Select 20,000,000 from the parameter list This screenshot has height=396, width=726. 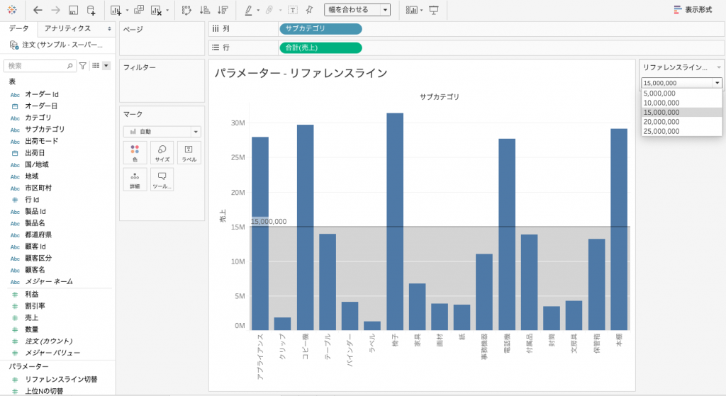coord(681,122)
